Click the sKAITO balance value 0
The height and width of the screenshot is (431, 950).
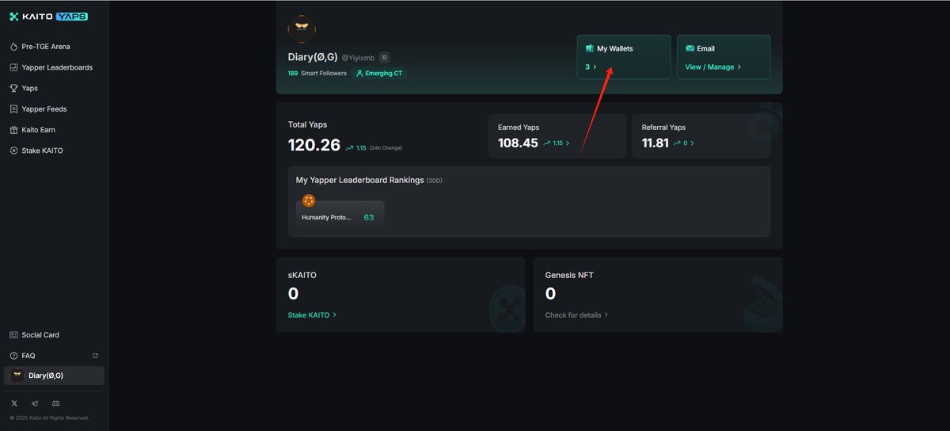(293, 294)
